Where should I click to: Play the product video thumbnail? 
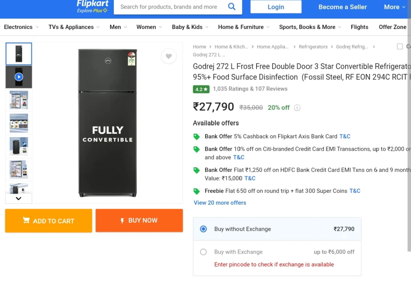coord(19,77)
